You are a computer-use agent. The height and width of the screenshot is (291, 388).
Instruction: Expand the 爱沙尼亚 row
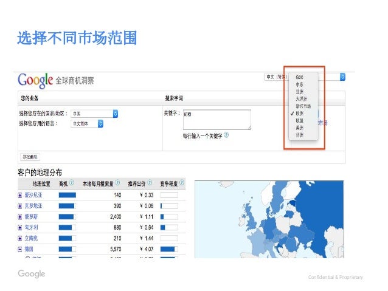pos(20,196)
